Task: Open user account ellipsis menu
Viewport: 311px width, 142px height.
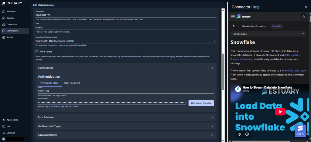Action: pyautogui.click(x=26, y=139)
